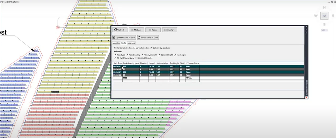This screenshot has width=336, height=138.
Task: Click the Racks toolbar button
Action: [x=153, y=30]
